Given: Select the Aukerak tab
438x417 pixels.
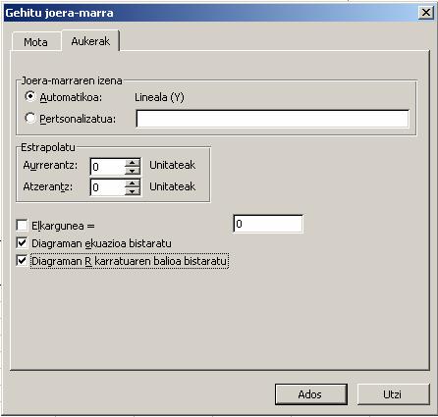Looking at the screenshot, I should click(x=90, y=41).
